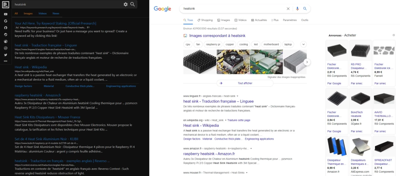Clear the Google search box with X
This screenshot has height=176, width=400.
[288, 9]
